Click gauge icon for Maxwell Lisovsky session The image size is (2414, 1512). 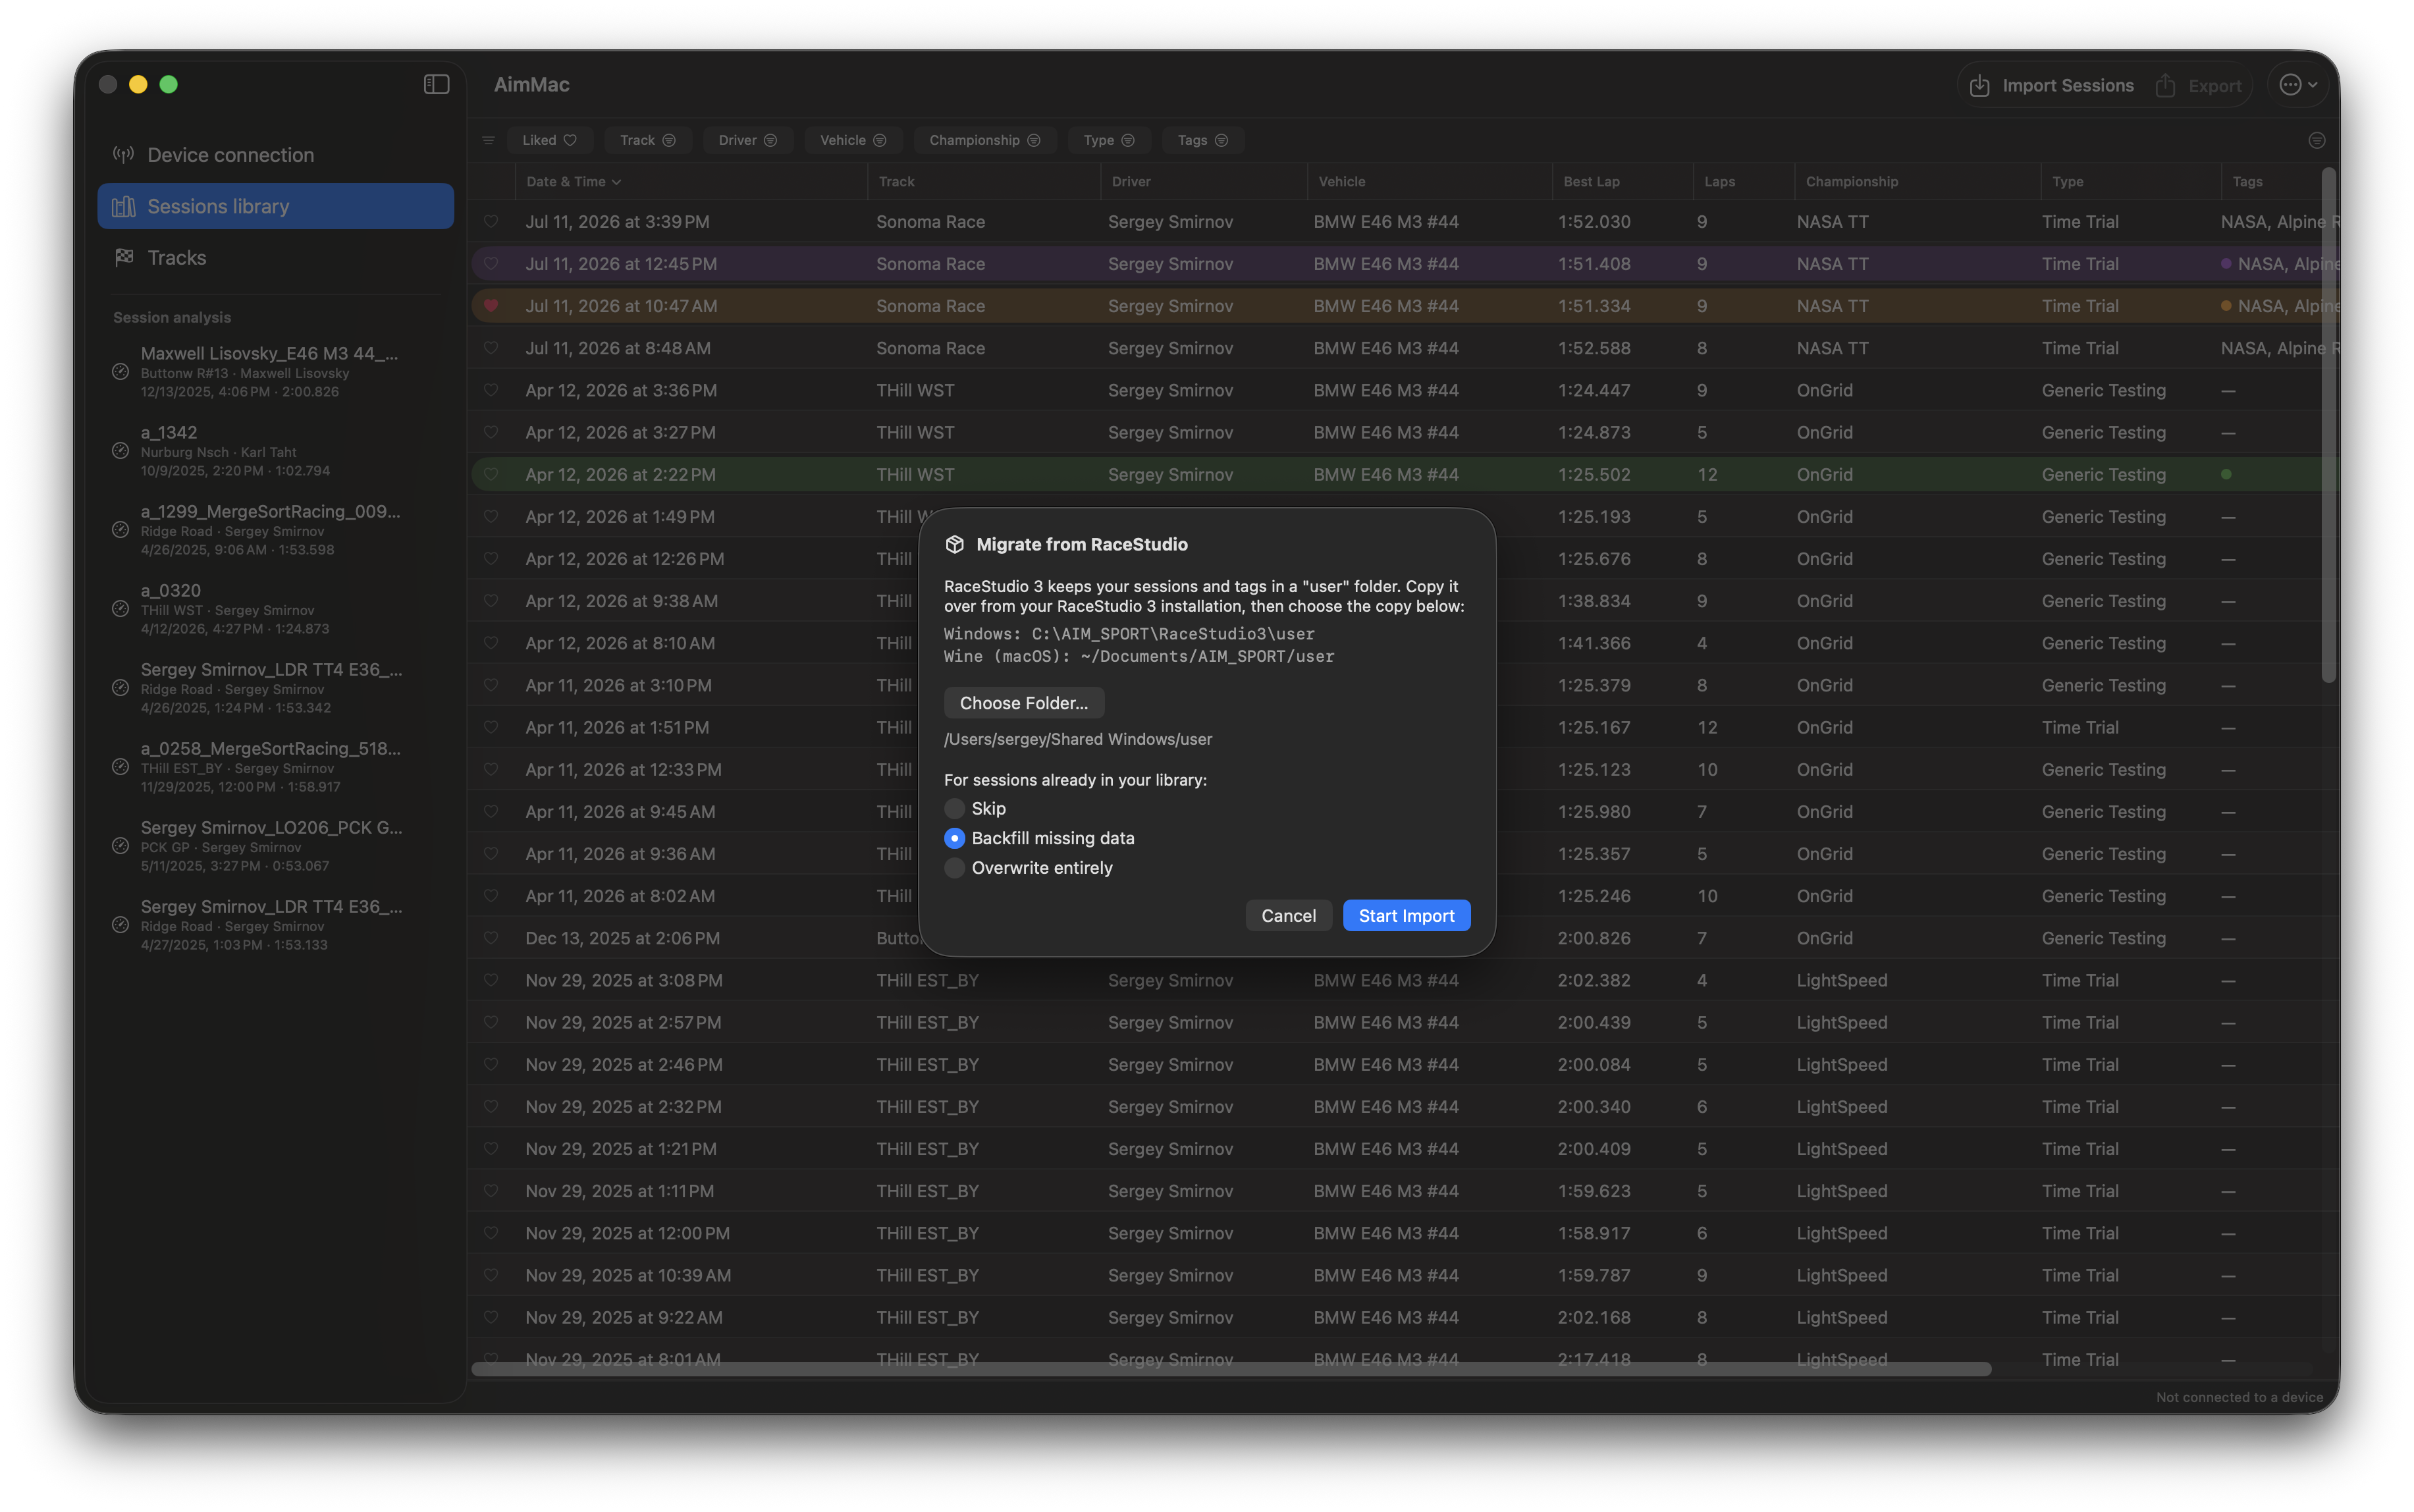coord(120,371)
